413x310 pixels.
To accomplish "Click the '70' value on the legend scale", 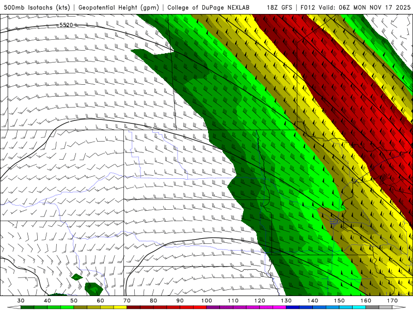I will point(127,301).
